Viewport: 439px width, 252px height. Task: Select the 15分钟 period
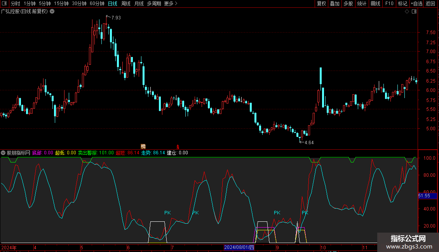(x=61, y=3)
